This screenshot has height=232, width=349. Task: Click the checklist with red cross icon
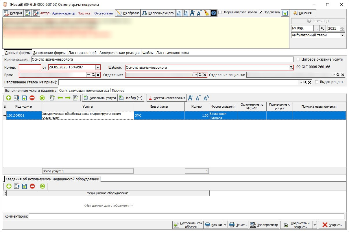click(36, 13)
